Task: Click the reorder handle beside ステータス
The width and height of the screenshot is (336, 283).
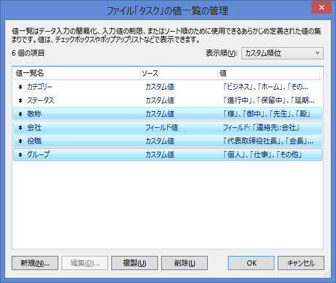Action: coord(20,100)
